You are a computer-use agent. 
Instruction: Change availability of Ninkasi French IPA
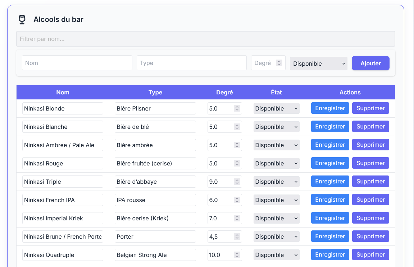click(276, 200)
